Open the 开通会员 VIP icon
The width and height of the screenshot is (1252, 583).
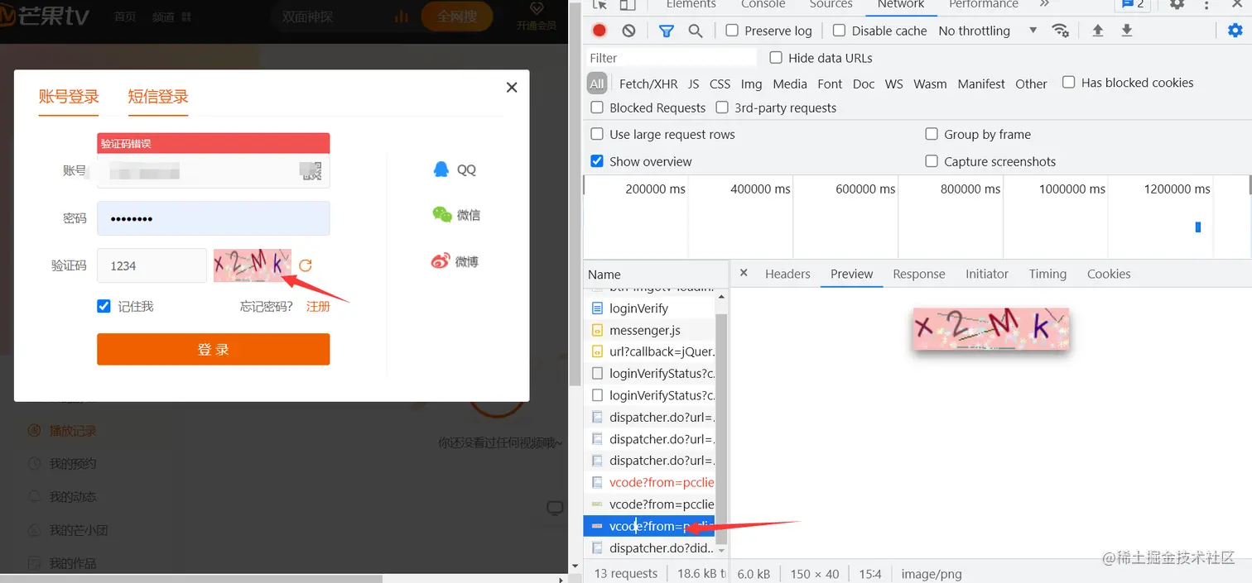[537, 16]
